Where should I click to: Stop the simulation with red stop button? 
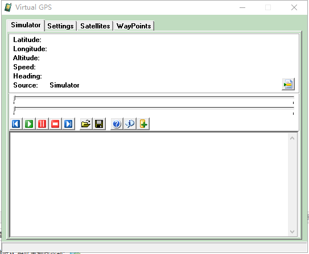[55, 124]
